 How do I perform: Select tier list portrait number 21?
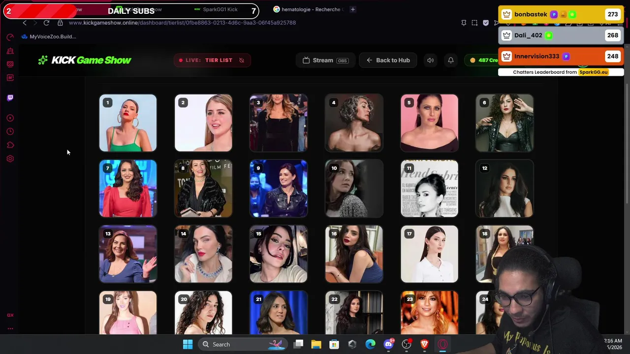(x=279, y=313)
